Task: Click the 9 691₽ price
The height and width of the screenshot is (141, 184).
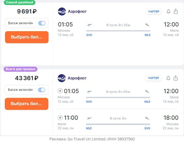Action: pos(27,12)
